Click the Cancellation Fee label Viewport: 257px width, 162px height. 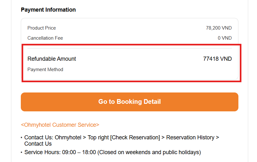(x=45, y=38)
